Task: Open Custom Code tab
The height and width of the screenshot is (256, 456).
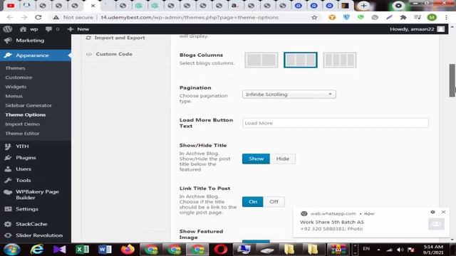Action: [x=109, y=54]
